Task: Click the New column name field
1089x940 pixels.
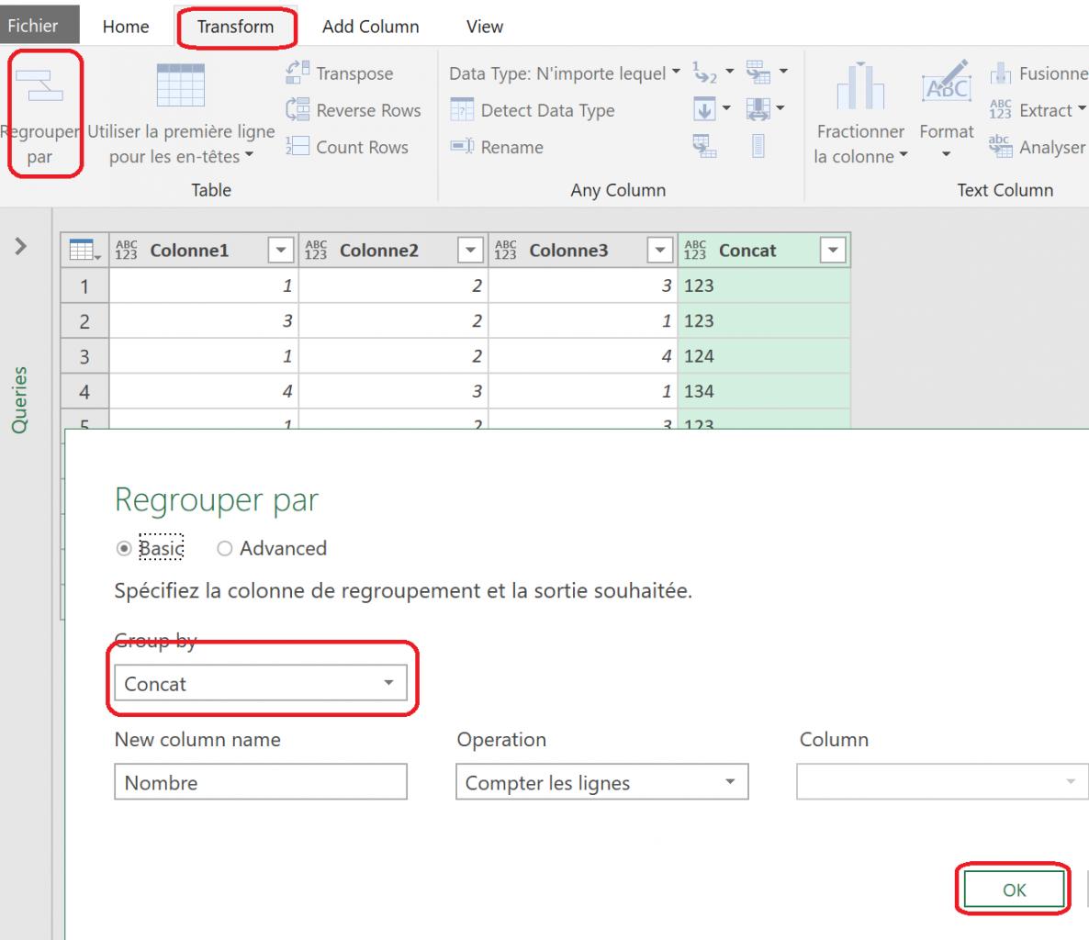Action: click(x=261, y=782)
